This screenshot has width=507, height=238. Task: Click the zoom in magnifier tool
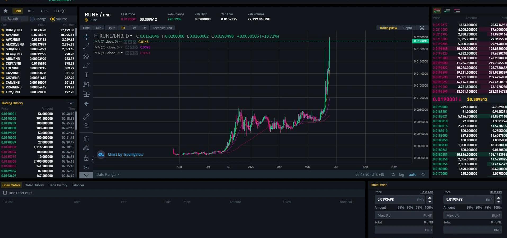tap(86, 126)
